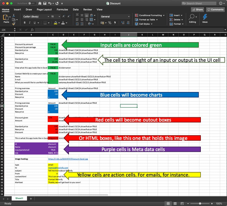This screenshot has height=206, width=227.
Task: Expand Format as Table menu
Action: tap(146, 20)
